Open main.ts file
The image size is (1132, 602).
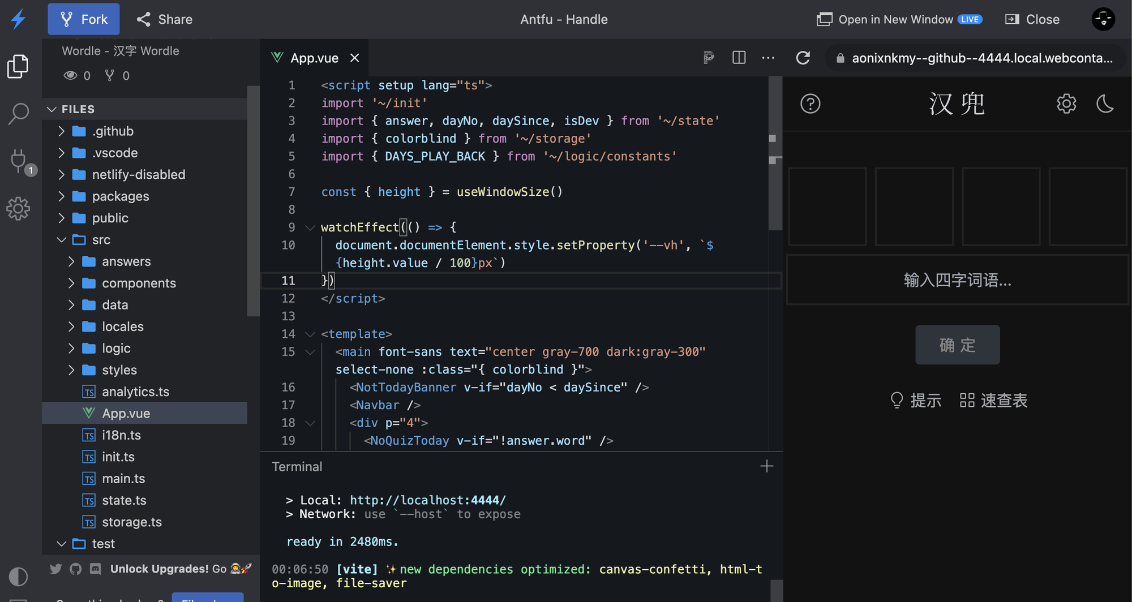144,479
